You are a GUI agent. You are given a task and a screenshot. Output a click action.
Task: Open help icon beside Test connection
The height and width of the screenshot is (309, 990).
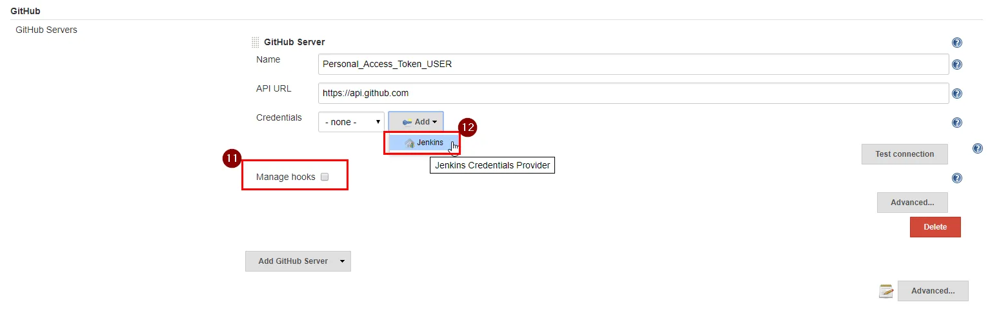[x=978, y=148]
